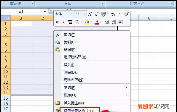Screen dimensions: 177x112
Task: Shrink font size with small A
Action: pos(96,14)
